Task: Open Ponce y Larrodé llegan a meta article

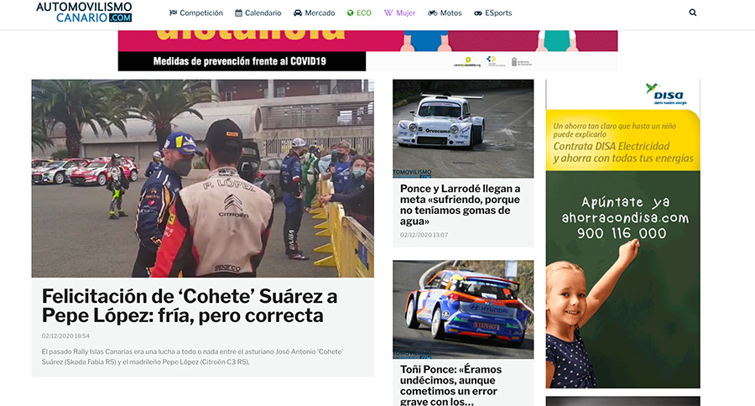Action: 460,205
